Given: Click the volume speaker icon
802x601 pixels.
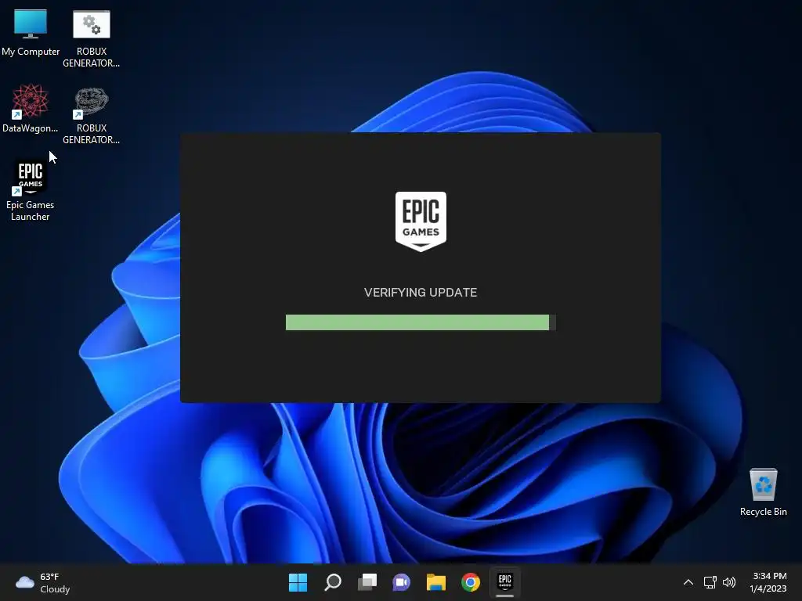Looking at the screenshot, I should (x=729, y=582).
